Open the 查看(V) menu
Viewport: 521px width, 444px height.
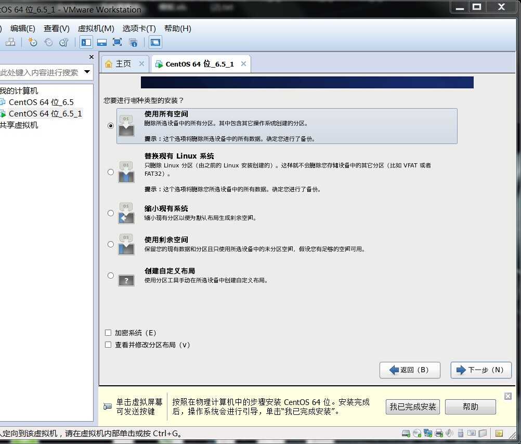click(57, 29)
